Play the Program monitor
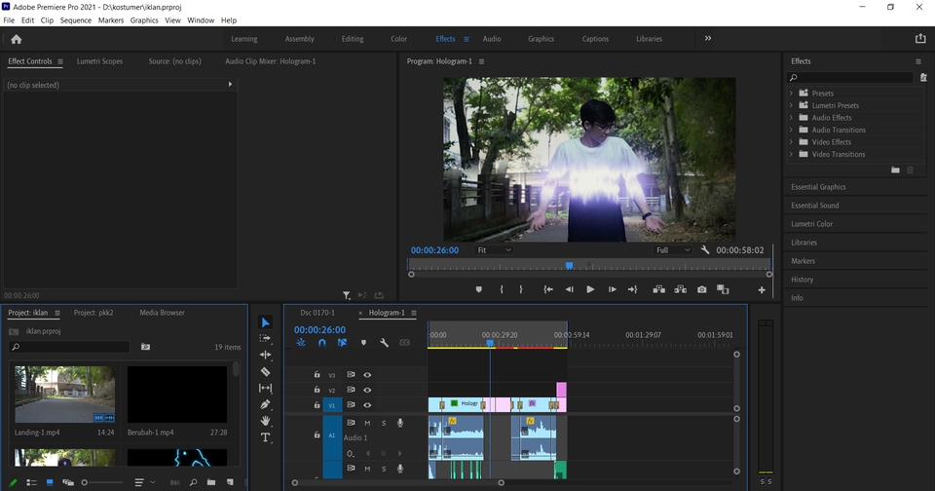Image resolution: width=935 pixels, height=491 pixels. click(590, 289)
